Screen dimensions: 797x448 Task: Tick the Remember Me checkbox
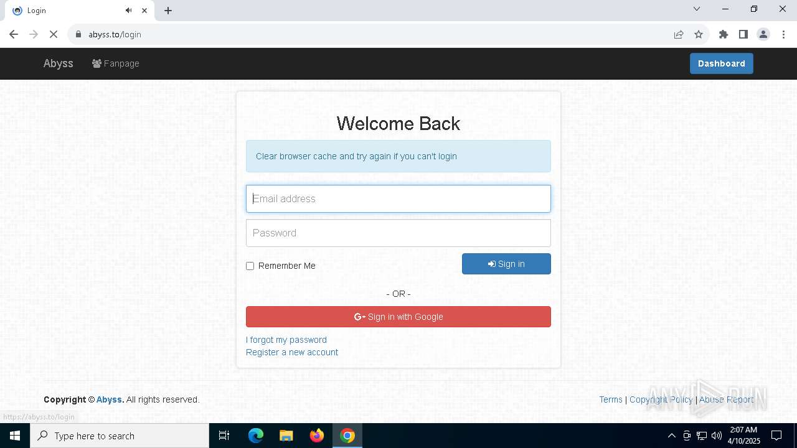point(250,266)
